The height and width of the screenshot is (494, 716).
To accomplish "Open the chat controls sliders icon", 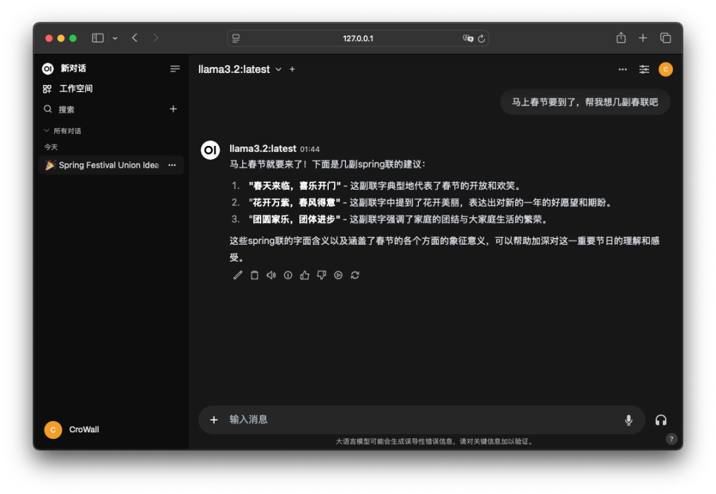I will click(644, 70).
